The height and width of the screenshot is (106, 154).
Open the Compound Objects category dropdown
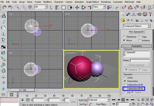click(136, 26)
